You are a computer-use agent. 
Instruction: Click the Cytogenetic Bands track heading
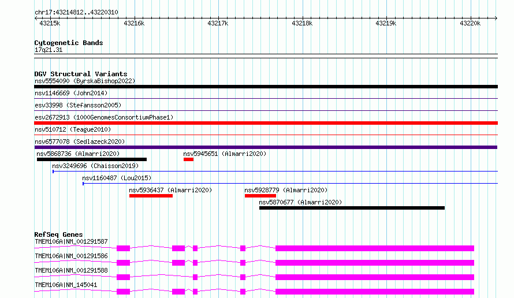pyautogui.click(x=69, y=43)
